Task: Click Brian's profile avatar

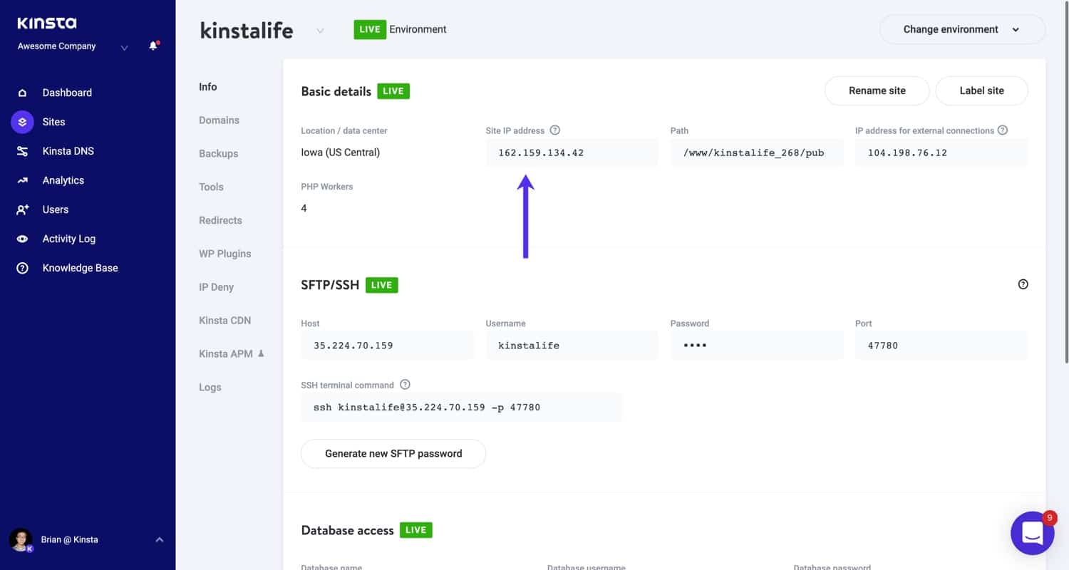Action: point(21,539)
